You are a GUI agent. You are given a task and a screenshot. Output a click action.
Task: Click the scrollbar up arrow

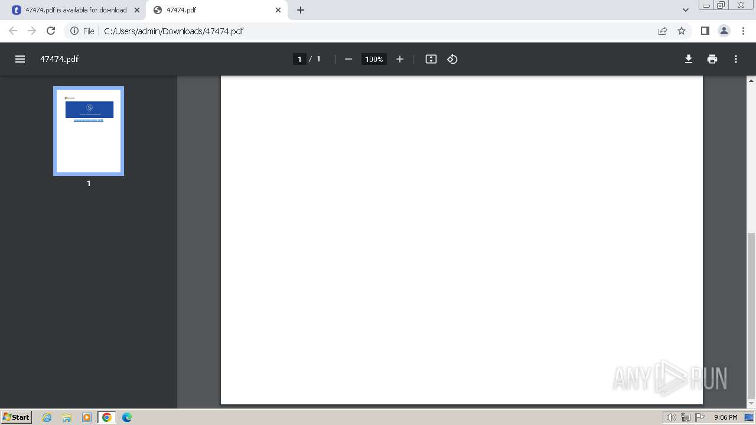pyautogui.click(x=751, y=80)
